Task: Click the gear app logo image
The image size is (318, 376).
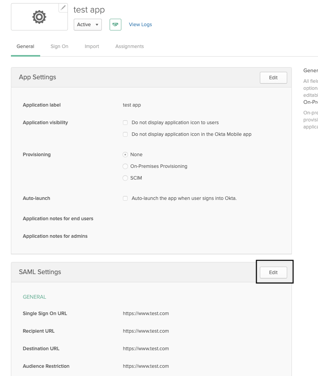Action: pos(39,17)
